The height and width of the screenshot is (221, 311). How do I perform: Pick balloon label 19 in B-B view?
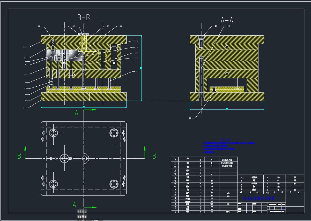(108, 26)
